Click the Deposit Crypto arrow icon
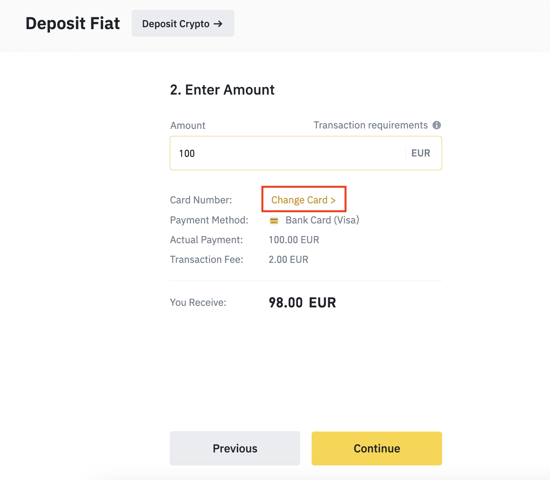This screenshot has height=480, width=550. (218, 24)
